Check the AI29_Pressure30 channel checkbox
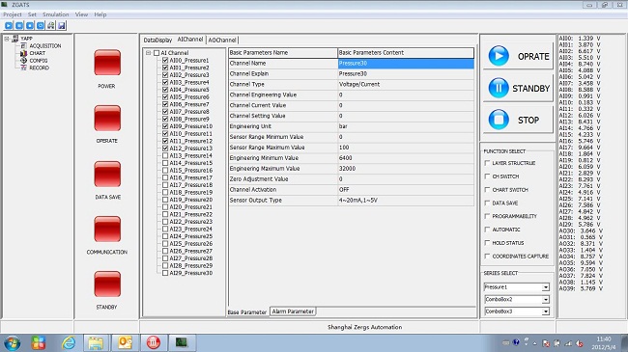This screenshot has height=352, width=628. tap(165, 273)
